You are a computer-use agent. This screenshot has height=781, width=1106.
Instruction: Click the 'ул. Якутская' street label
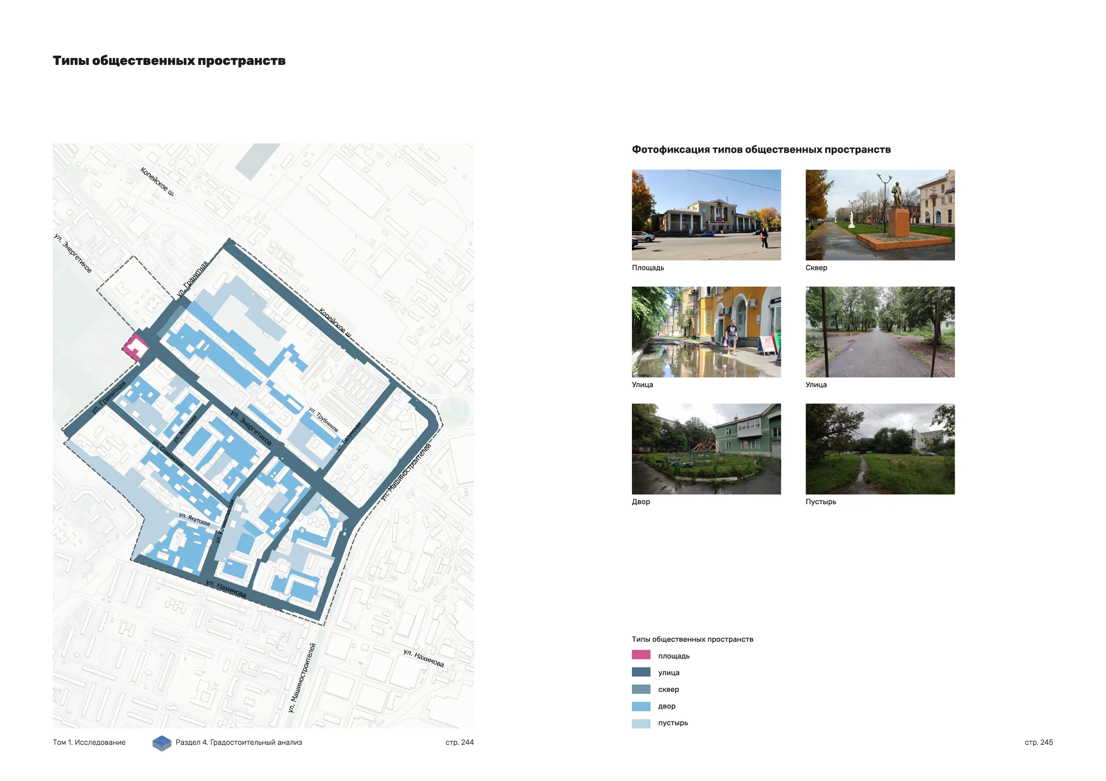point(194,519)
